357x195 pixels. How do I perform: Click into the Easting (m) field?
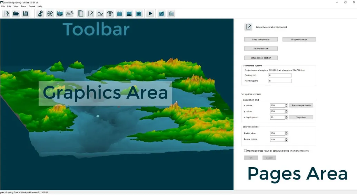280,75
